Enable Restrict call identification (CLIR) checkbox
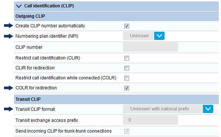This screenshot has width=221, height=137. pyautogui.click(x=127, y=58)
